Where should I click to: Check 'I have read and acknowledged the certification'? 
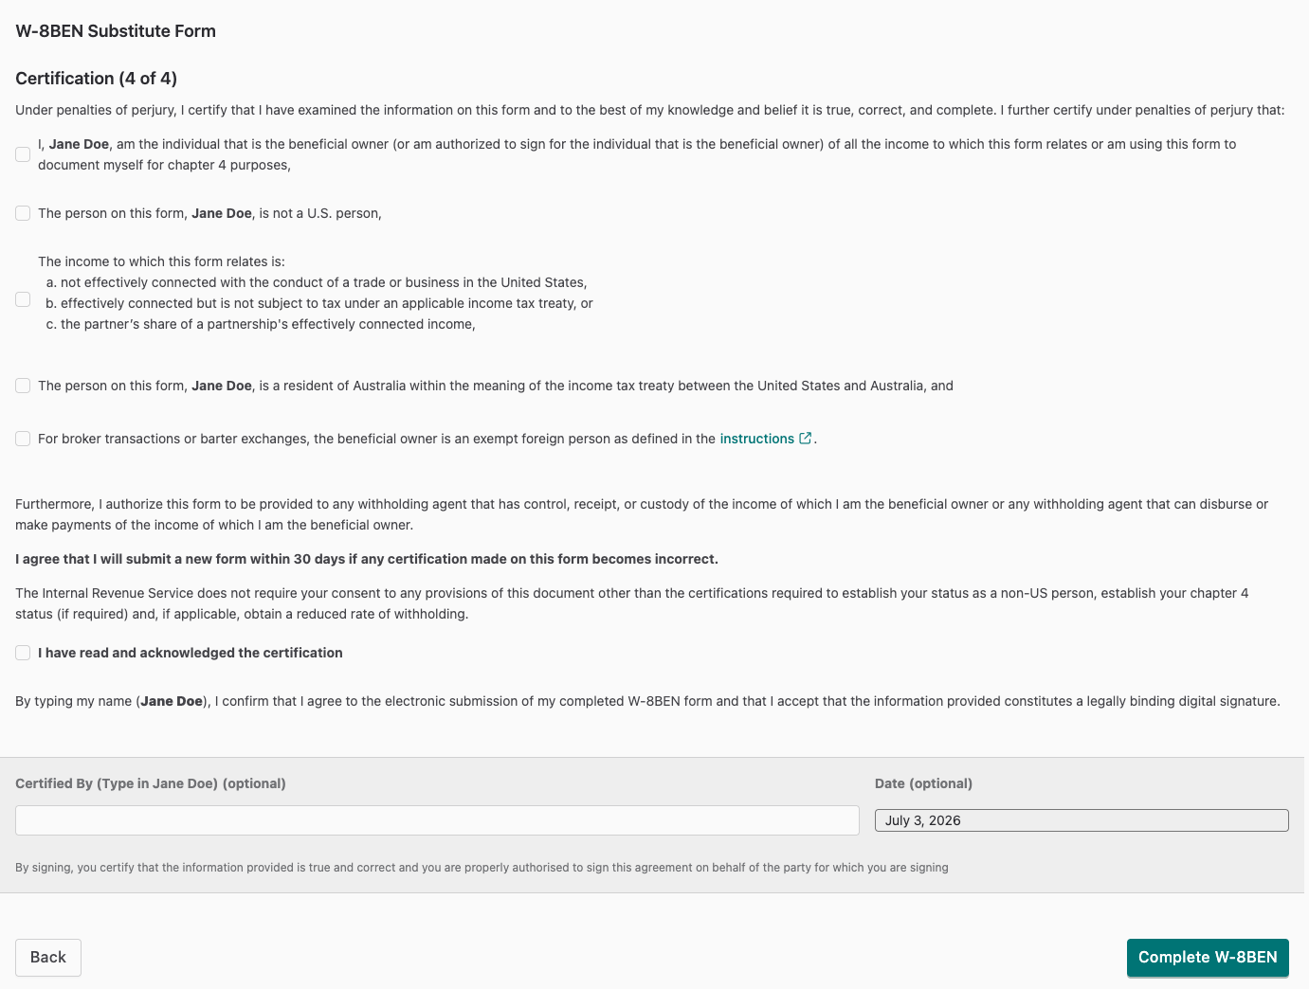click(23, 653)
